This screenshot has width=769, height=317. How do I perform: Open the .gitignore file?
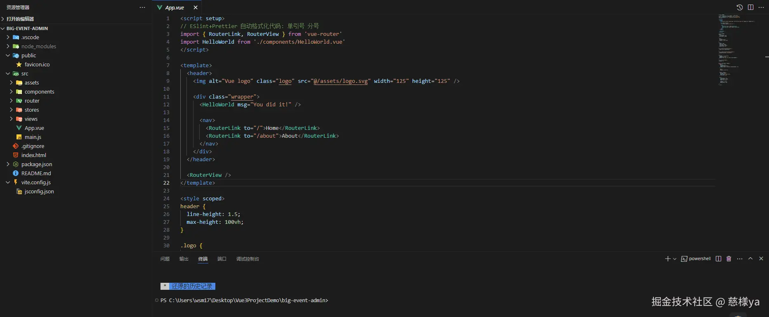76,146
